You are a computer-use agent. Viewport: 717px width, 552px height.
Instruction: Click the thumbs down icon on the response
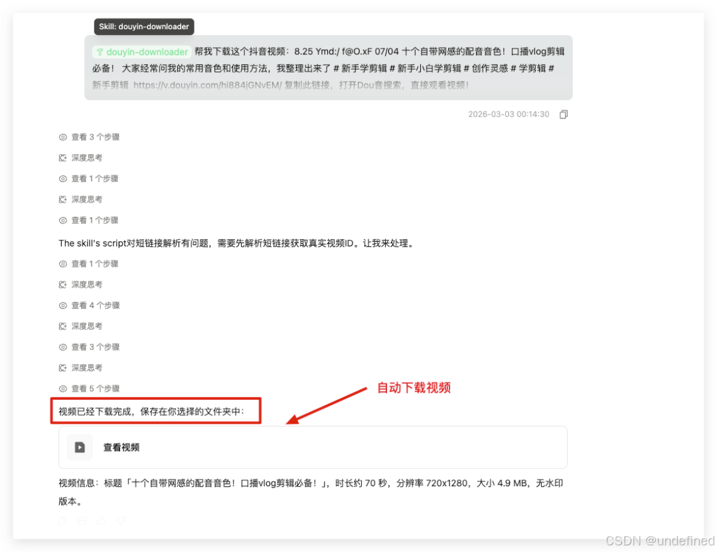point(121,521)
